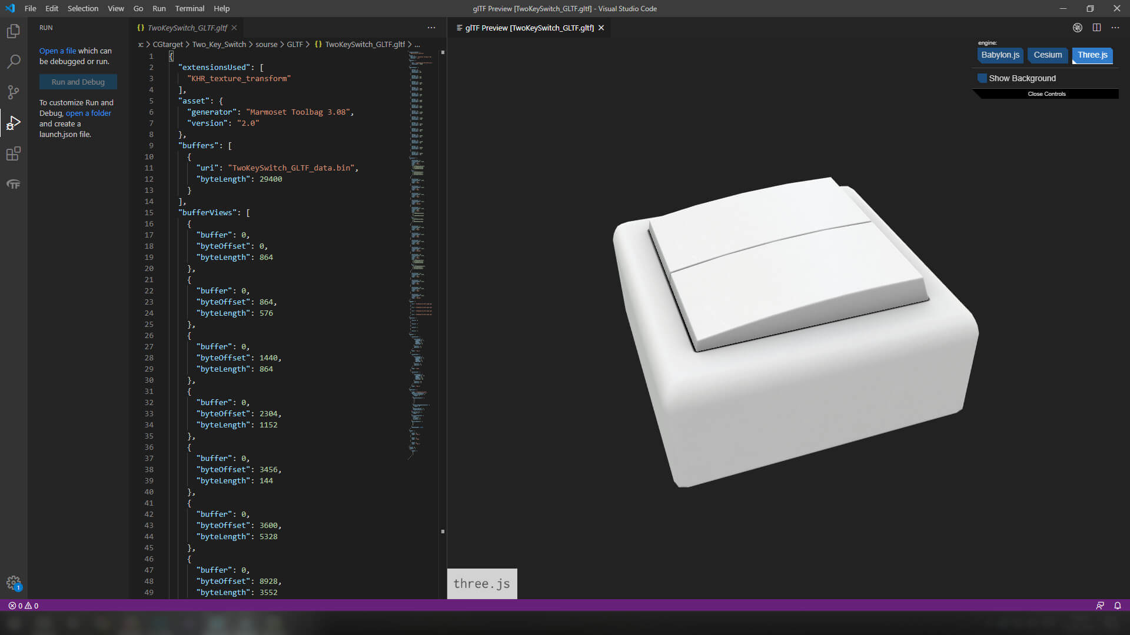1130x635 pixels.
Task: Open the Explorer view in activity bar
Action: 13,31
